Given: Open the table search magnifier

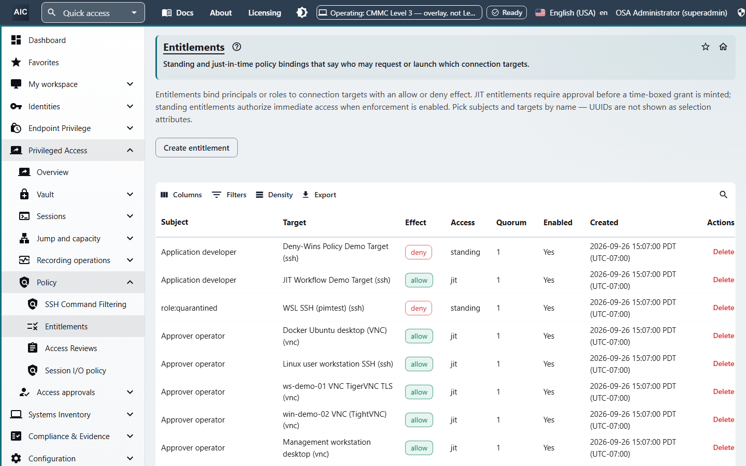Looking at the screenshot, I should pyautogui.click(x=724, y=195).
